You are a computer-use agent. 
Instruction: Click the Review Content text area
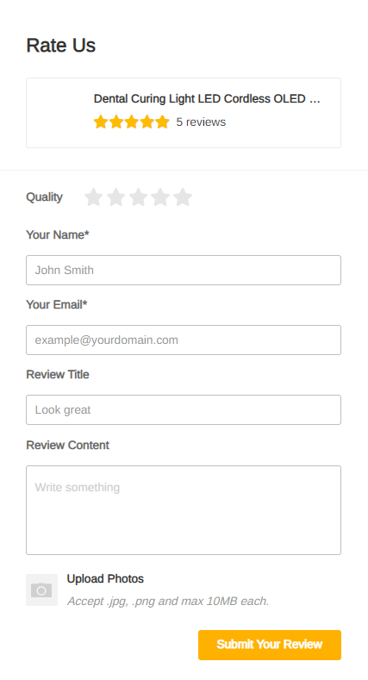184,510
